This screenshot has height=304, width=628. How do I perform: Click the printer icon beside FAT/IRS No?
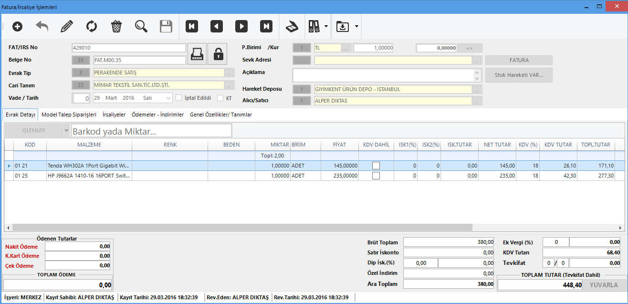point(198,54)
